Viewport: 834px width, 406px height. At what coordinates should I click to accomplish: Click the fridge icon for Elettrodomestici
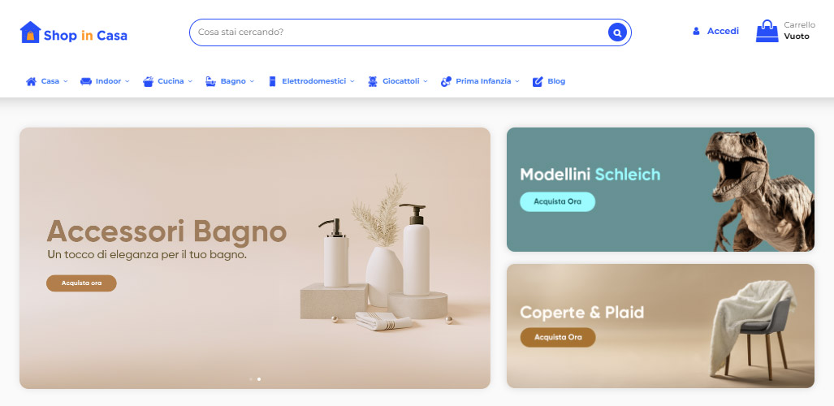(x=272, y=81)
